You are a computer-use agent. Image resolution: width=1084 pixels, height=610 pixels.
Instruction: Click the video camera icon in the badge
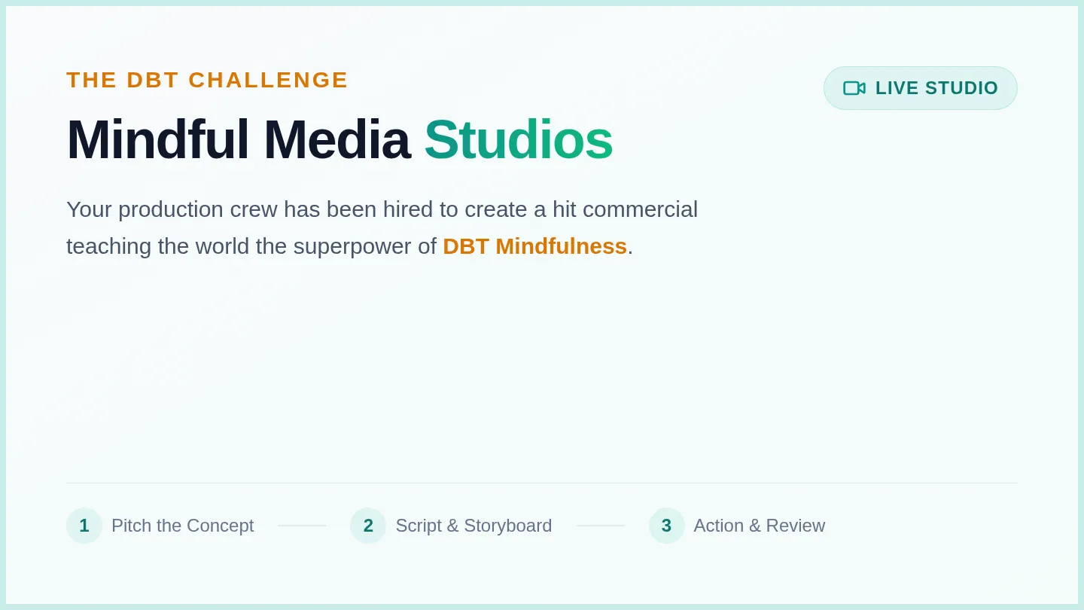[x=854, y=88]
